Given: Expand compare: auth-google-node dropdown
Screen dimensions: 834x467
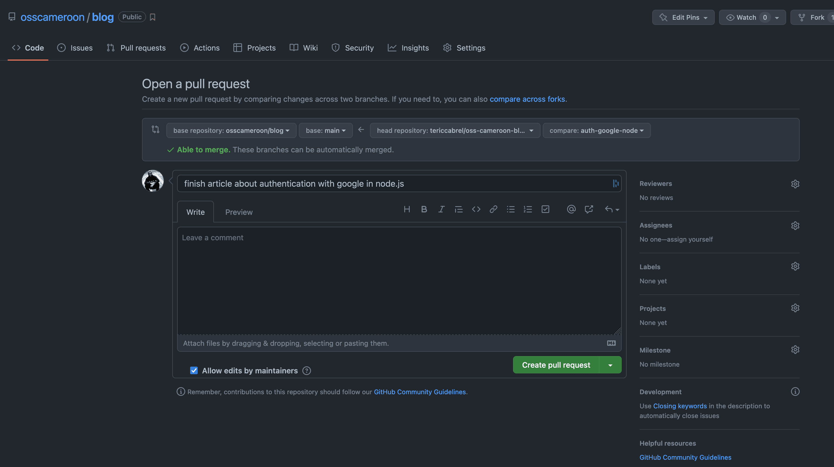Looking at the screenshot, I should pos(596,130).
